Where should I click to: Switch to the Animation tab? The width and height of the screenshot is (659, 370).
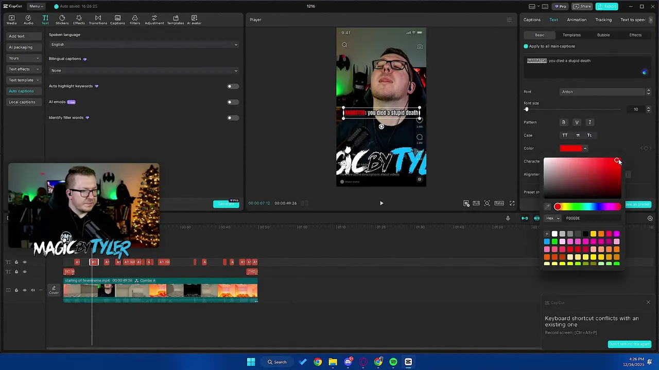click(x=577, y=20)
